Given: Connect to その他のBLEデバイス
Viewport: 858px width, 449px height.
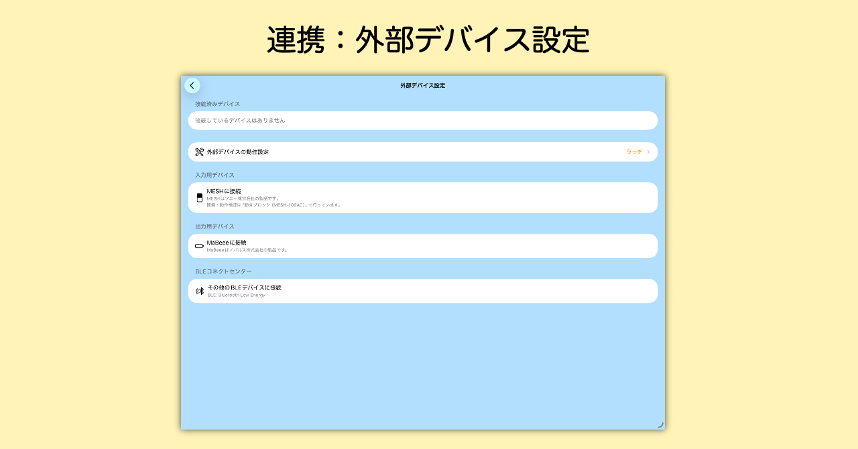Looking at the screenshot, I should coord(422,290).
